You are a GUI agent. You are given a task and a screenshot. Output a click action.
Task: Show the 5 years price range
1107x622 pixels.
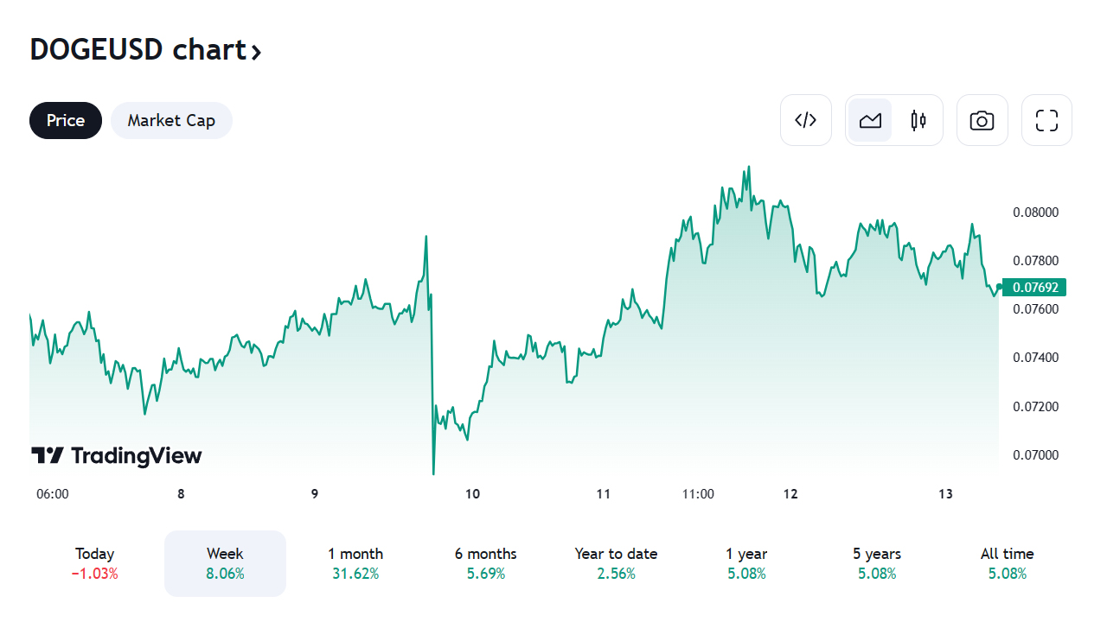(x=877, y=562)
